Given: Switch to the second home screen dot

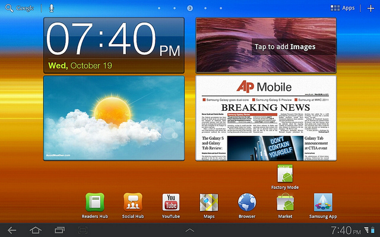Looking at the screenshot, I should (175, 8).
